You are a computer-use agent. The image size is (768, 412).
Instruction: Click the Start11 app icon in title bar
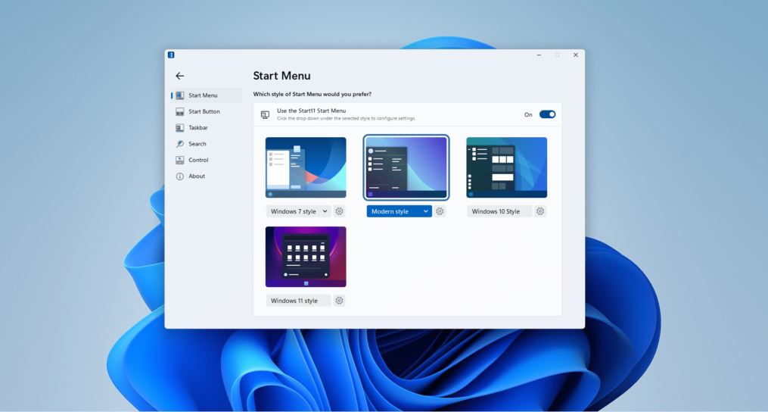point(171,55)
